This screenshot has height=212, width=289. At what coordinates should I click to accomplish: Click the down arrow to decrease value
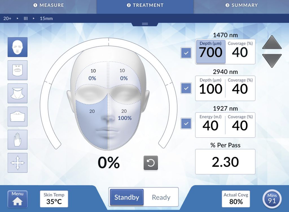coord(272,60)
